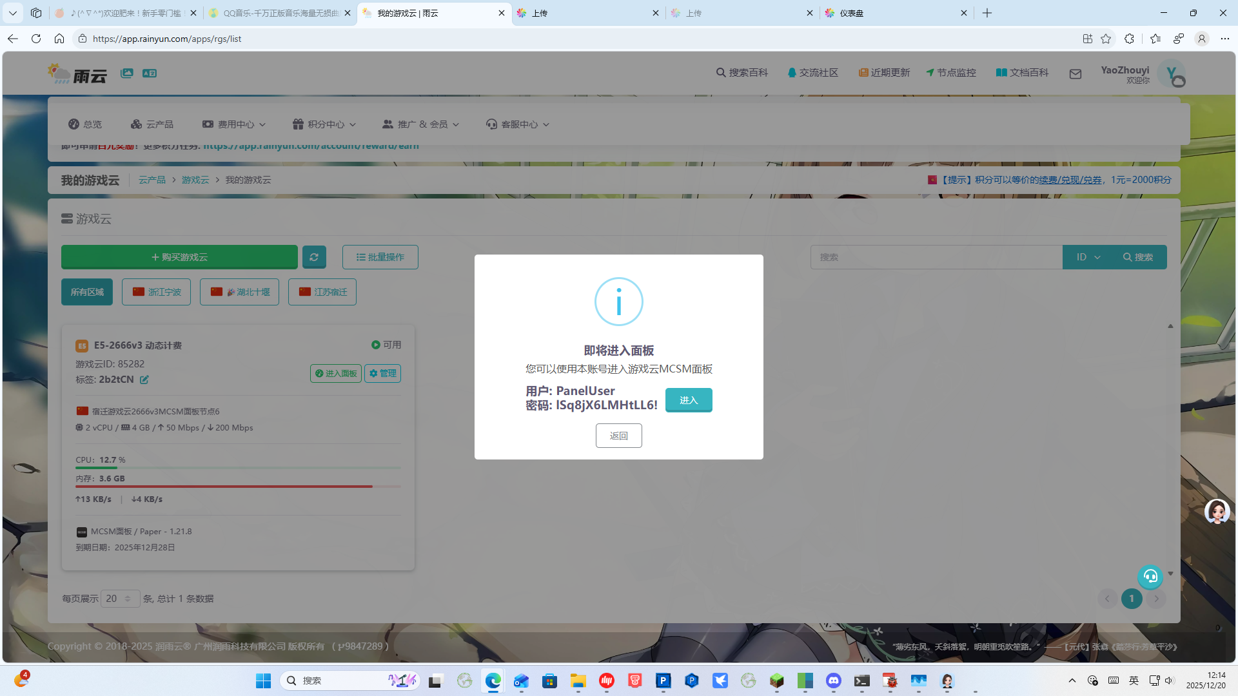Edit the 2b2tCN server tag via pencil icon
1238x696 pixels.
[144, 380]
